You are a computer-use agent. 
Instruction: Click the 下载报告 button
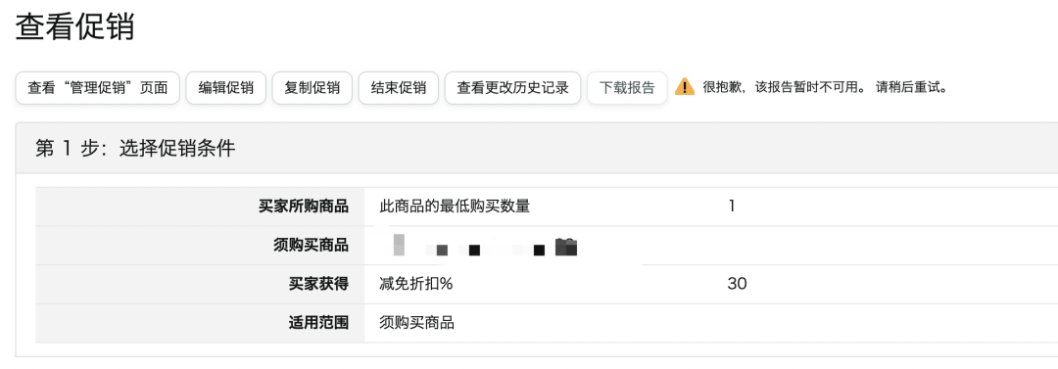(x=627, y=88)
